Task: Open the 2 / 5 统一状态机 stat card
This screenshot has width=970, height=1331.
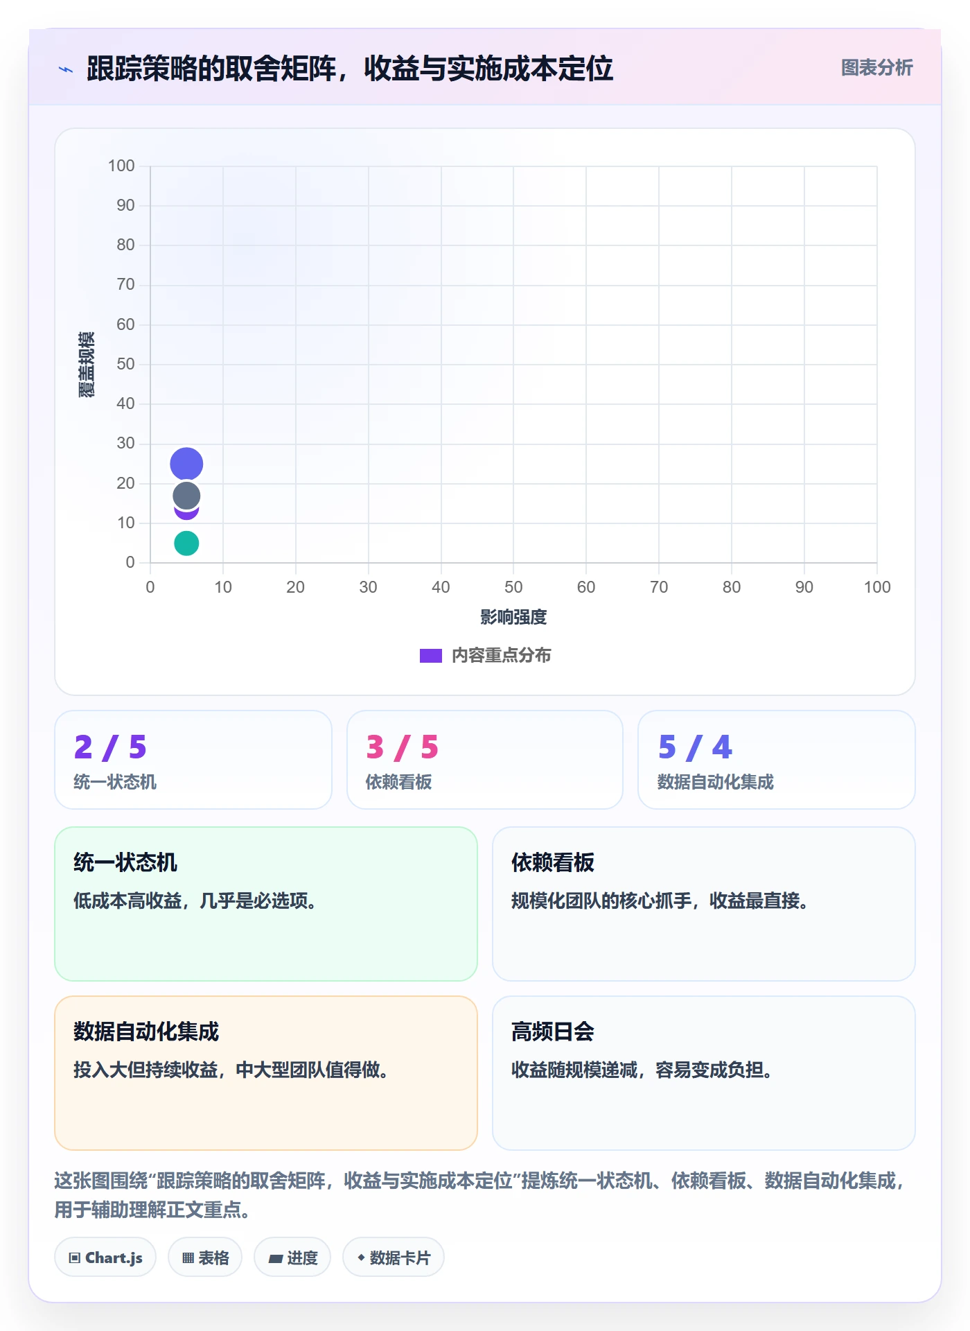Action: tap(193, 760)
